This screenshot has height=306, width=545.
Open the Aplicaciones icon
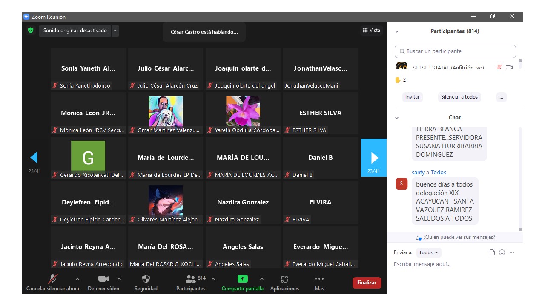(284, 279)
